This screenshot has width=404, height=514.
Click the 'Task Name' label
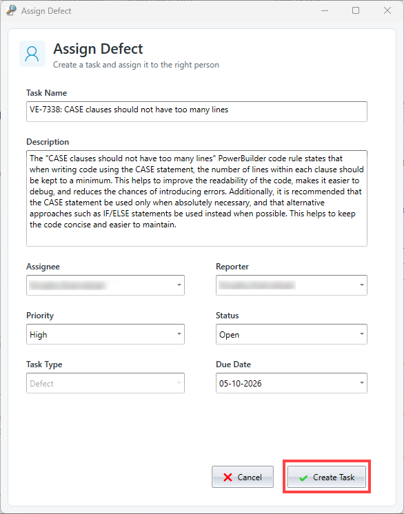tap(47, 93)
